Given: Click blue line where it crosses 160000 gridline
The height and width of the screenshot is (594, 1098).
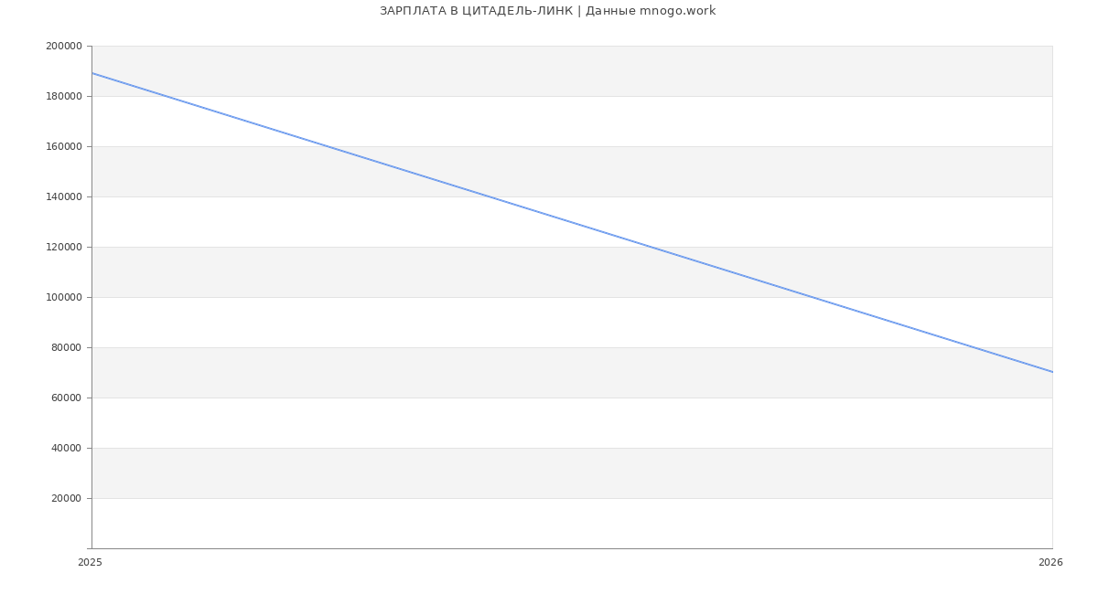Looking at the screenshot, I should 327,146.
